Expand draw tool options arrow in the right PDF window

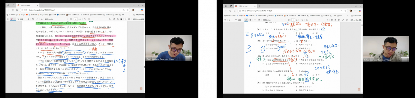point(243,20)
